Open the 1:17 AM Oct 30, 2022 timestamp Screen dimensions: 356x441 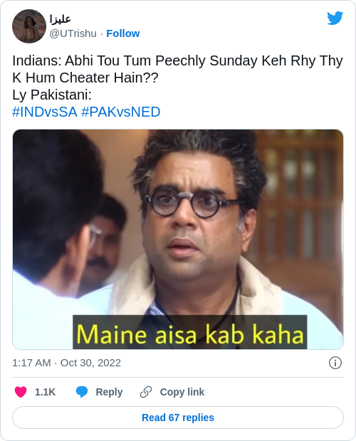pyautogui.click(x=66, y=363)
